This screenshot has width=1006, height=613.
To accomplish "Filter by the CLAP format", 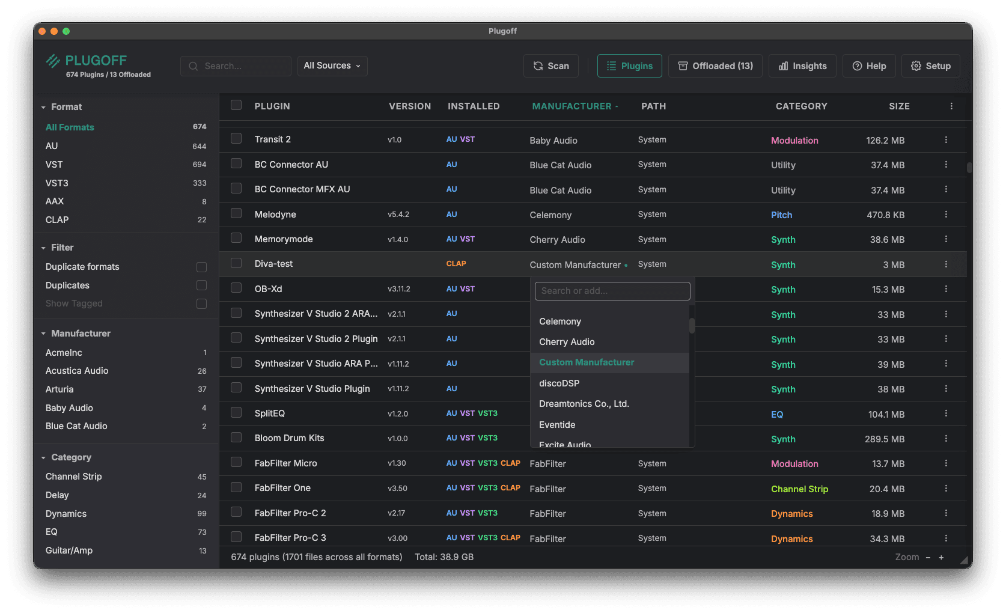I will tap(126, 220).
